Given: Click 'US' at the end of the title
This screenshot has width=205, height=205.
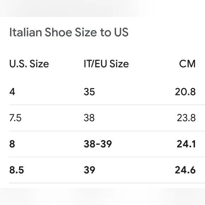Looking at the screenshot, I should 121,32.
